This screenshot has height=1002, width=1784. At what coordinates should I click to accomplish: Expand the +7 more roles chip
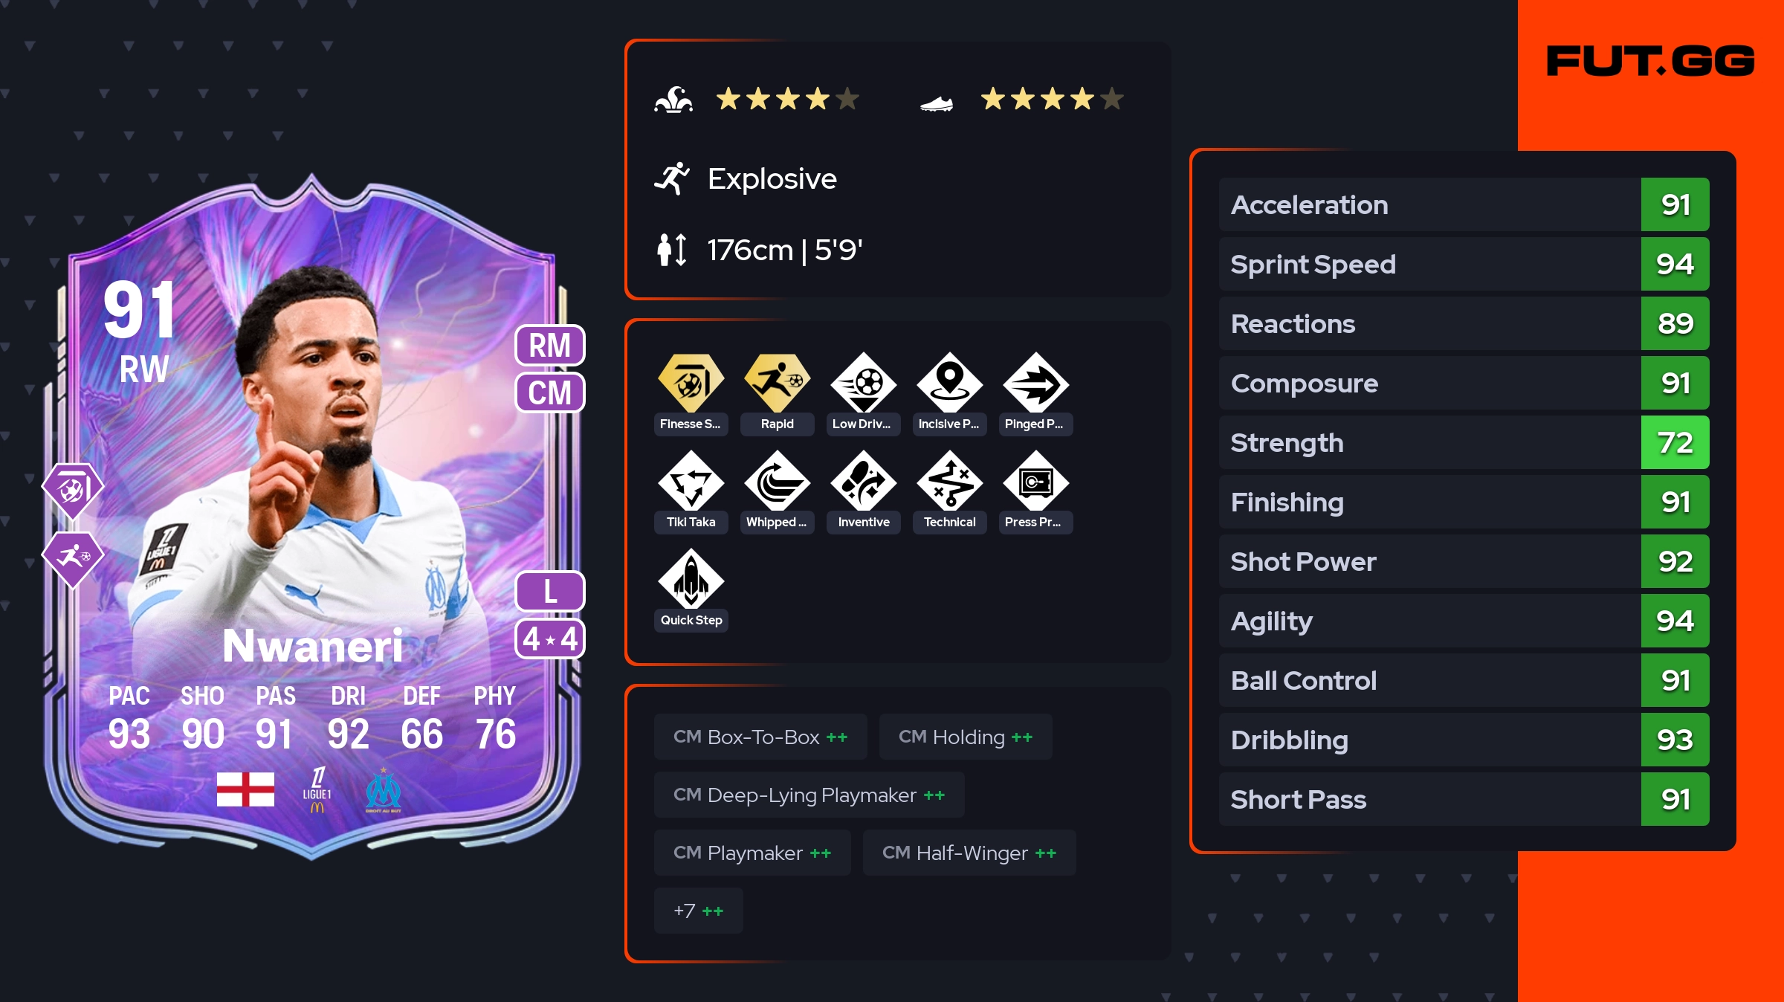[698, 911]
